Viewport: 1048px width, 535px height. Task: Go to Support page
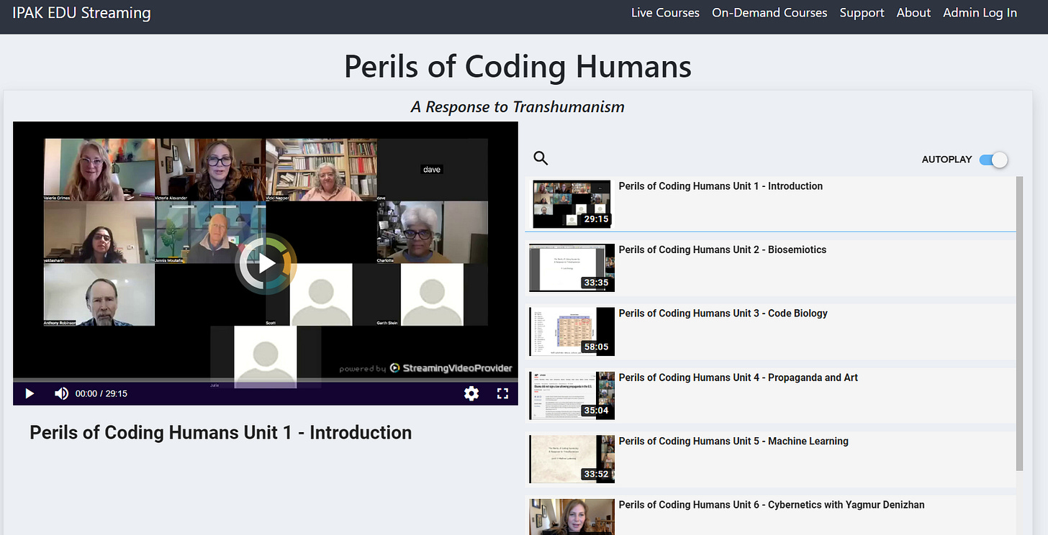[x=862, y=13]
